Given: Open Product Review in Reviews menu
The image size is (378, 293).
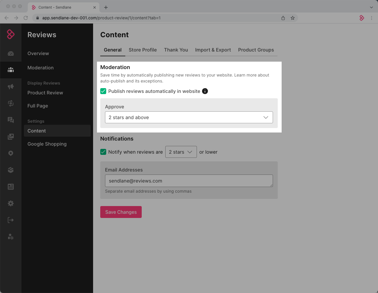Looking at the screenshot, I should point(45,93).
